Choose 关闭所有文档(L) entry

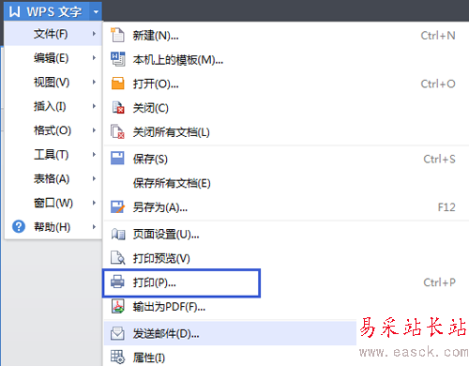point(286,131)
